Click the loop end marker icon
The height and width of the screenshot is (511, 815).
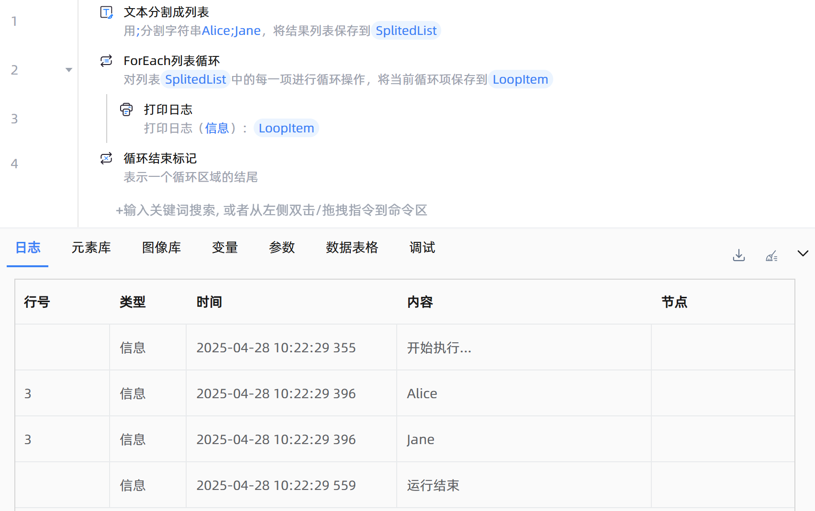106,158
